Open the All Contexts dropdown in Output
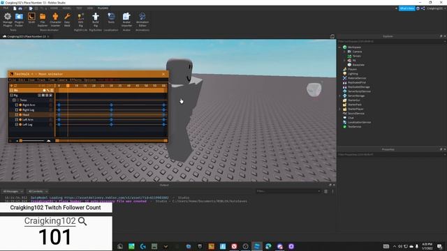Screen dimensions: 447x251 tap(38, 191)
